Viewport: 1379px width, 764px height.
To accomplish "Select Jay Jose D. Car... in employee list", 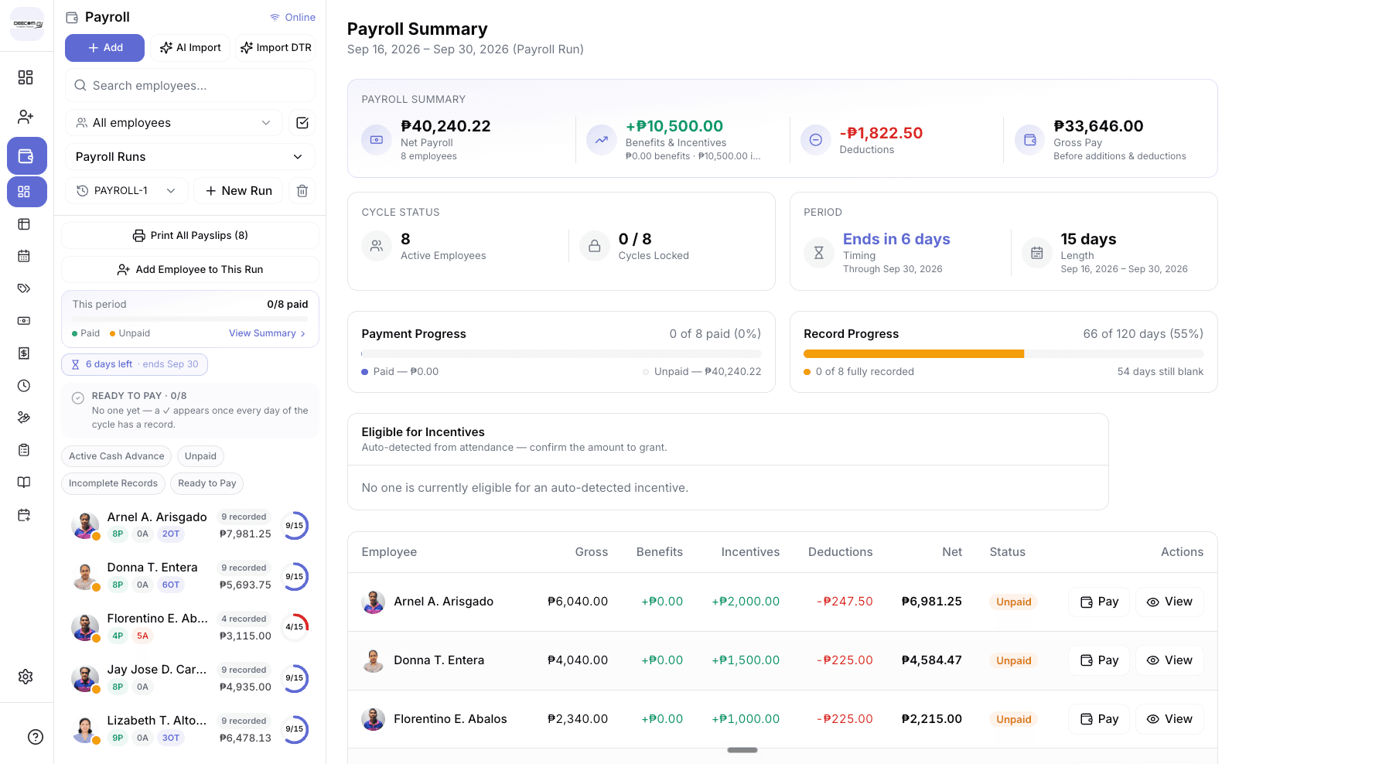I will click(x=190, y=679).
